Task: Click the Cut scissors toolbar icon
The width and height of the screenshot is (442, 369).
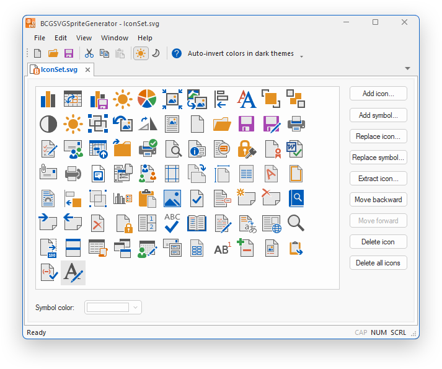Action: click(x=89, y=53)
